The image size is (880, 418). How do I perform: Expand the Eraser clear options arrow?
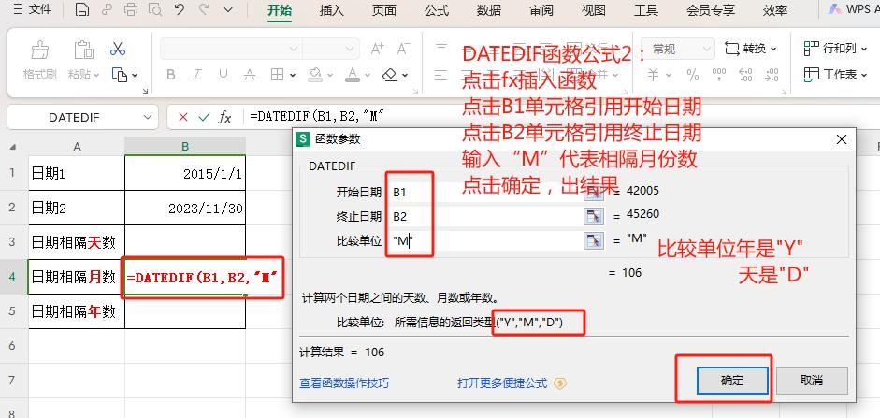[x=405, y=75]
